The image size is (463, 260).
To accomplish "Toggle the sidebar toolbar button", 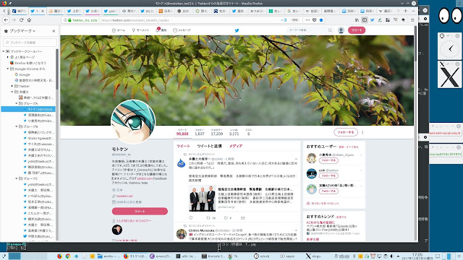I will [x=365, y=20].
